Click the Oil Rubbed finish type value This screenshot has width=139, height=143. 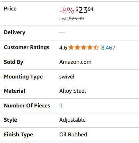tap(73, 135)
